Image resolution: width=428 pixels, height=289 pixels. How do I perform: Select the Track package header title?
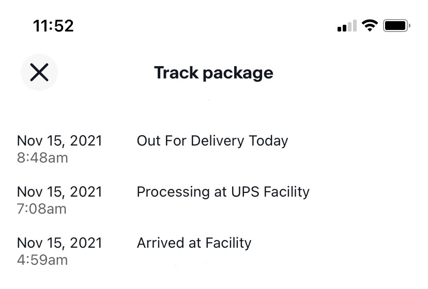coord(213,73)
